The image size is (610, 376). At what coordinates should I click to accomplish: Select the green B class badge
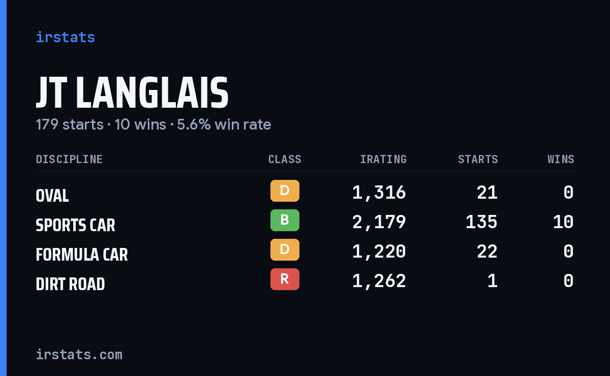285,220
